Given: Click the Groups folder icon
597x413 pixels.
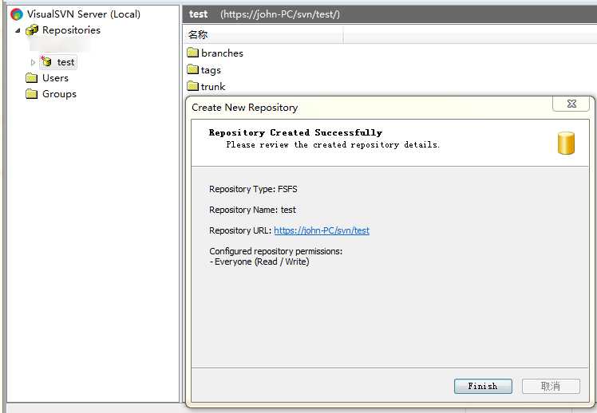Looking at the screenshot, I should coord(32,94).
